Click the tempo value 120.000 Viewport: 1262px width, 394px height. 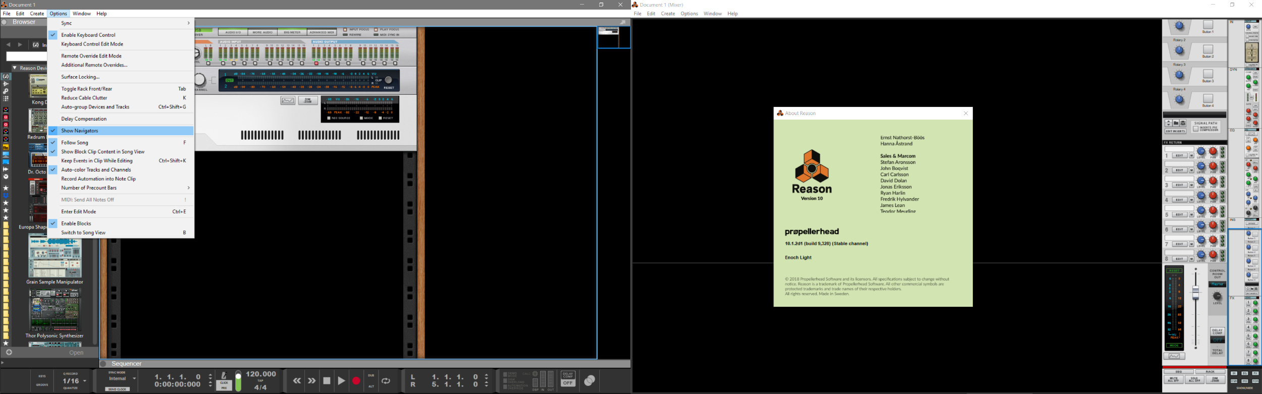(261, 374)
